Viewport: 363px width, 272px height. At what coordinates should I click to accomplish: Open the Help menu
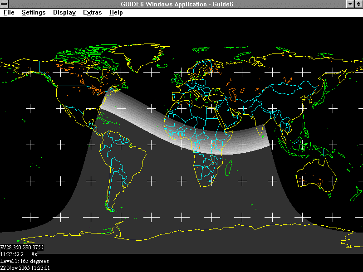pos(116,13)
